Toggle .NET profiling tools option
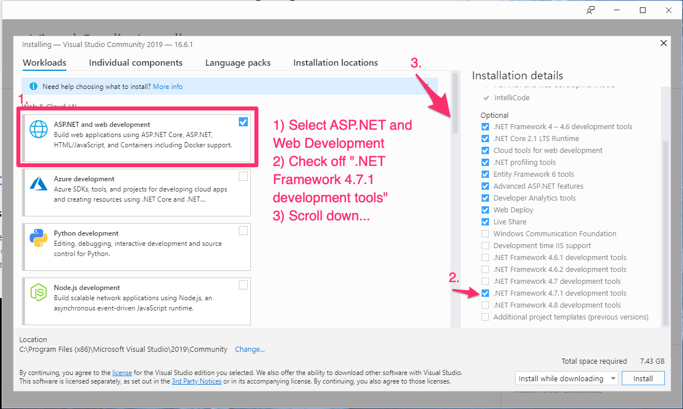The image size is (683, 409). (485, 162)
